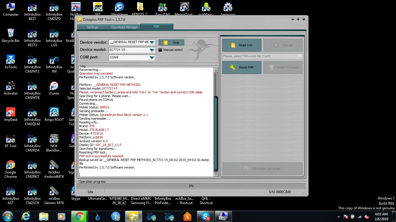Open the COM port dropdown
Image resolution: width=396 pixels, height=222 pixels.
pyautogui.click(x=152, y=57)
